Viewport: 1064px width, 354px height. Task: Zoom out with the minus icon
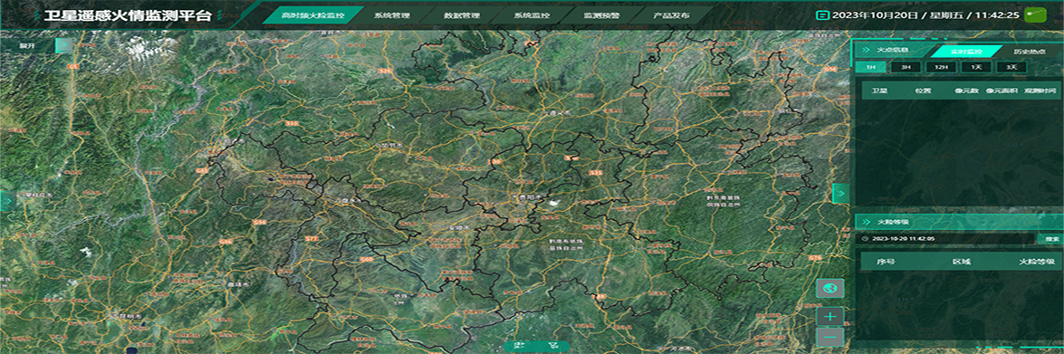(x=829, y=337)
